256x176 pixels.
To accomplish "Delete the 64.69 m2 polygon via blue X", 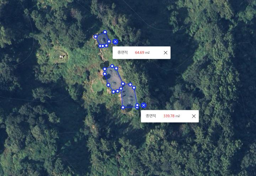I will click(115, 42).
